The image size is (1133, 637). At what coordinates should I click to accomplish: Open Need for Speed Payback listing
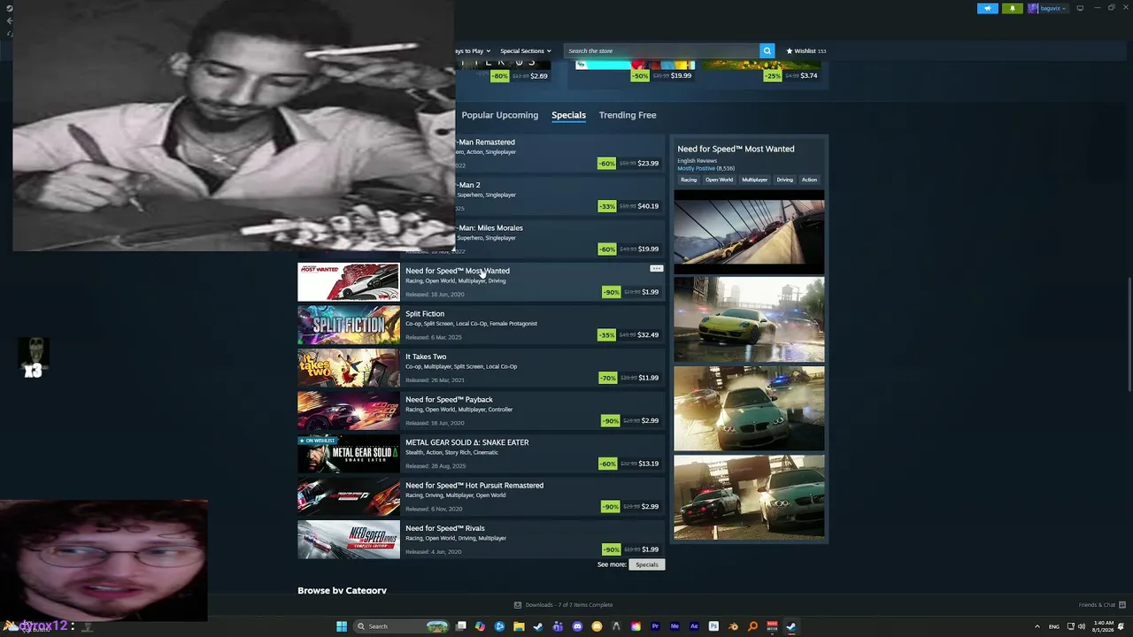point(482,411)
